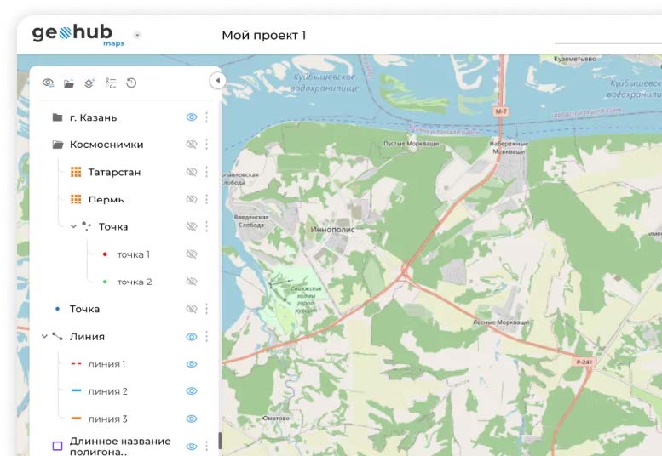The width and height of the screenshot is (662, 456).
Task: Open options menu for г. Казань folder
Action: click(206, 117)
